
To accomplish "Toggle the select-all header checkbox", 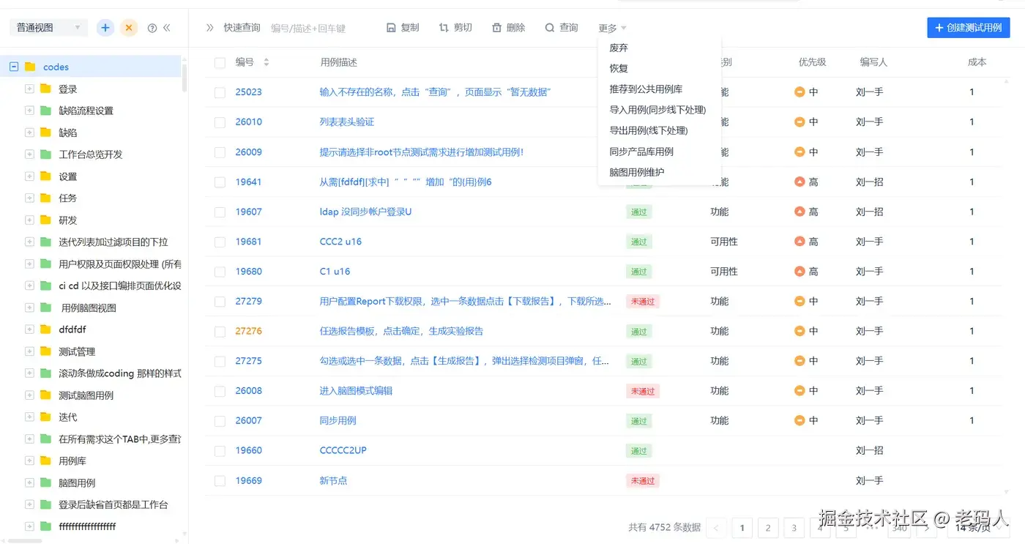I will (x=220, y=63).
